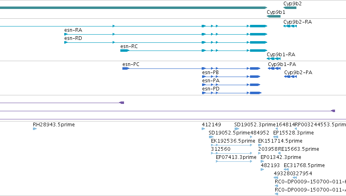Select the 482193 feature label
The image size is (346, 196).
click(x=270, y=165)
